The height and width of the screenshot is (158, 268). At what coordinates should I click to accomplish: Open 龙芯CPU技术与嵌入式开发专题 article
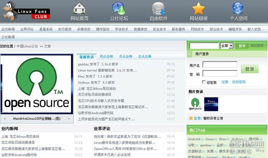[x=101, y=101]
